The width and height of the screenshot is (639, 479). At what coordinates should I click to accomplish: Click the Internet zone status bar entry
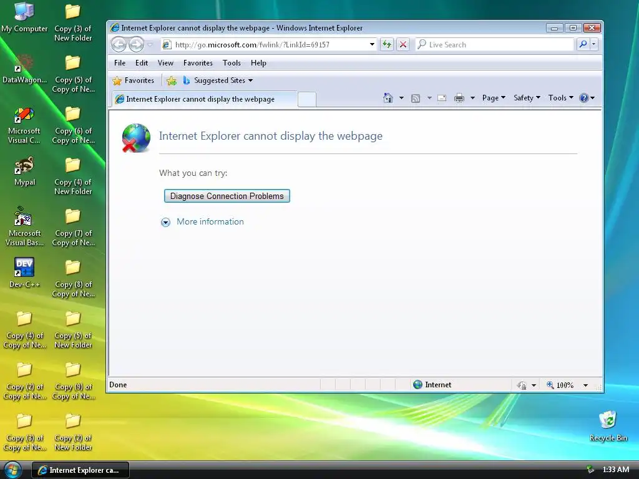[x=432, y=384]
